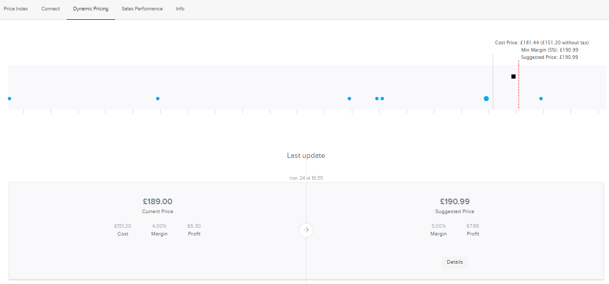Click the £189.00 current price value
Viewport: 609px width, 284px height.
[157, 202]
